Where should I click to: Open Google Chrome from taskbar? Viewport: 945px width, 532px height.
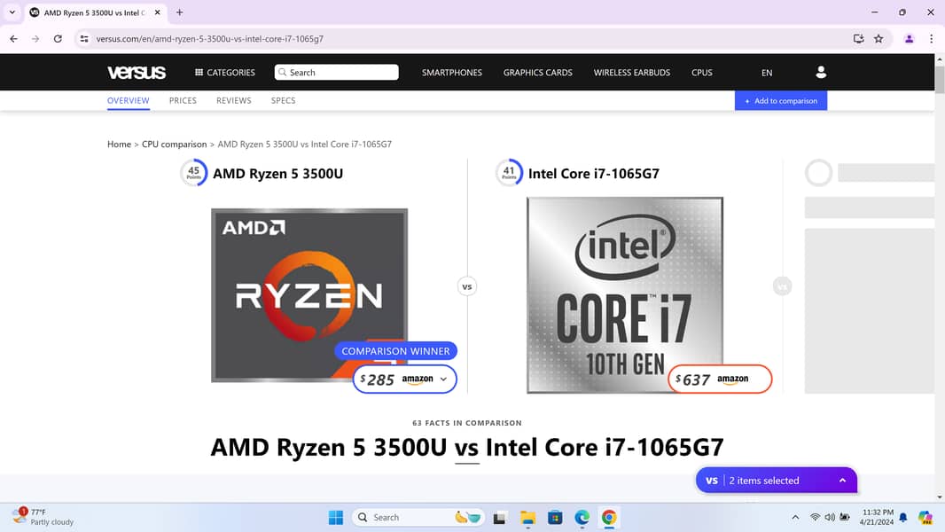coord(609,518)
